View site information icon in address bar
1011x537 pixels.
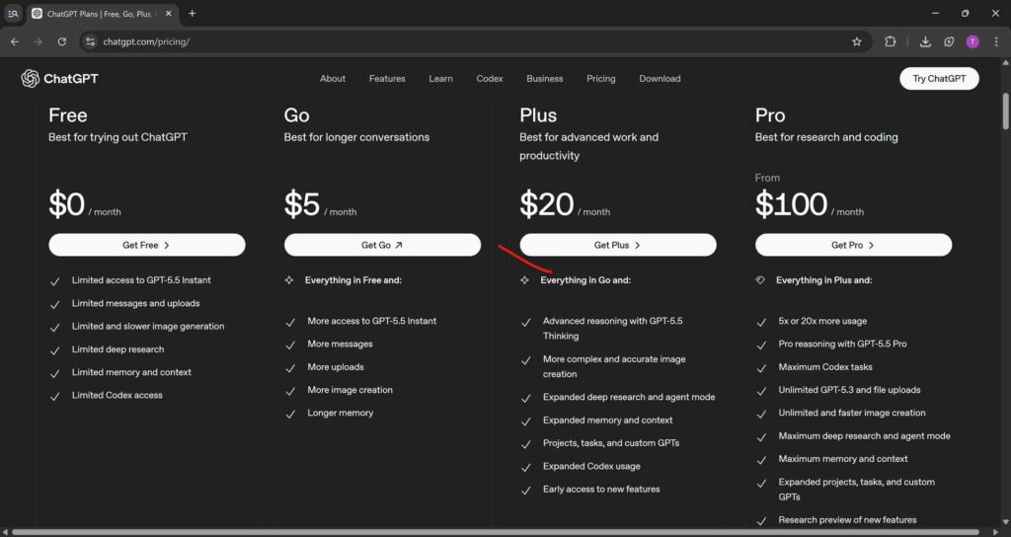[x=90, y=41]
